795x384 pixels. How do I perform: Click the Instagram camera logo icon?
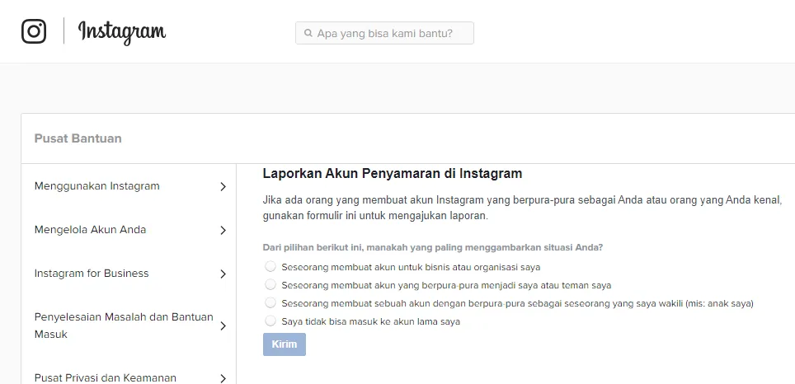coord(34,31)
